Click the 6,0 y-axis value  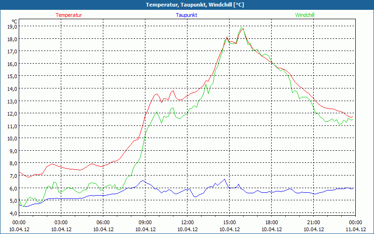pos(14,189)
